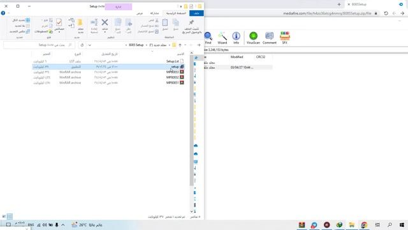The image size is (408, 230).
Task: Click the Explorer search input field
Action: (x=39, y=45)
